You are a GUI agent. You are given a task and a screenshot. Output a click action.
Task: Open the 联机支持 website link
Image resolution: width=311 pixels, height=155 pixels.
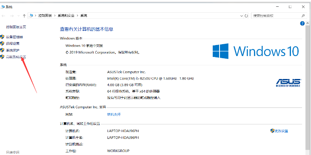coord(114,114)
